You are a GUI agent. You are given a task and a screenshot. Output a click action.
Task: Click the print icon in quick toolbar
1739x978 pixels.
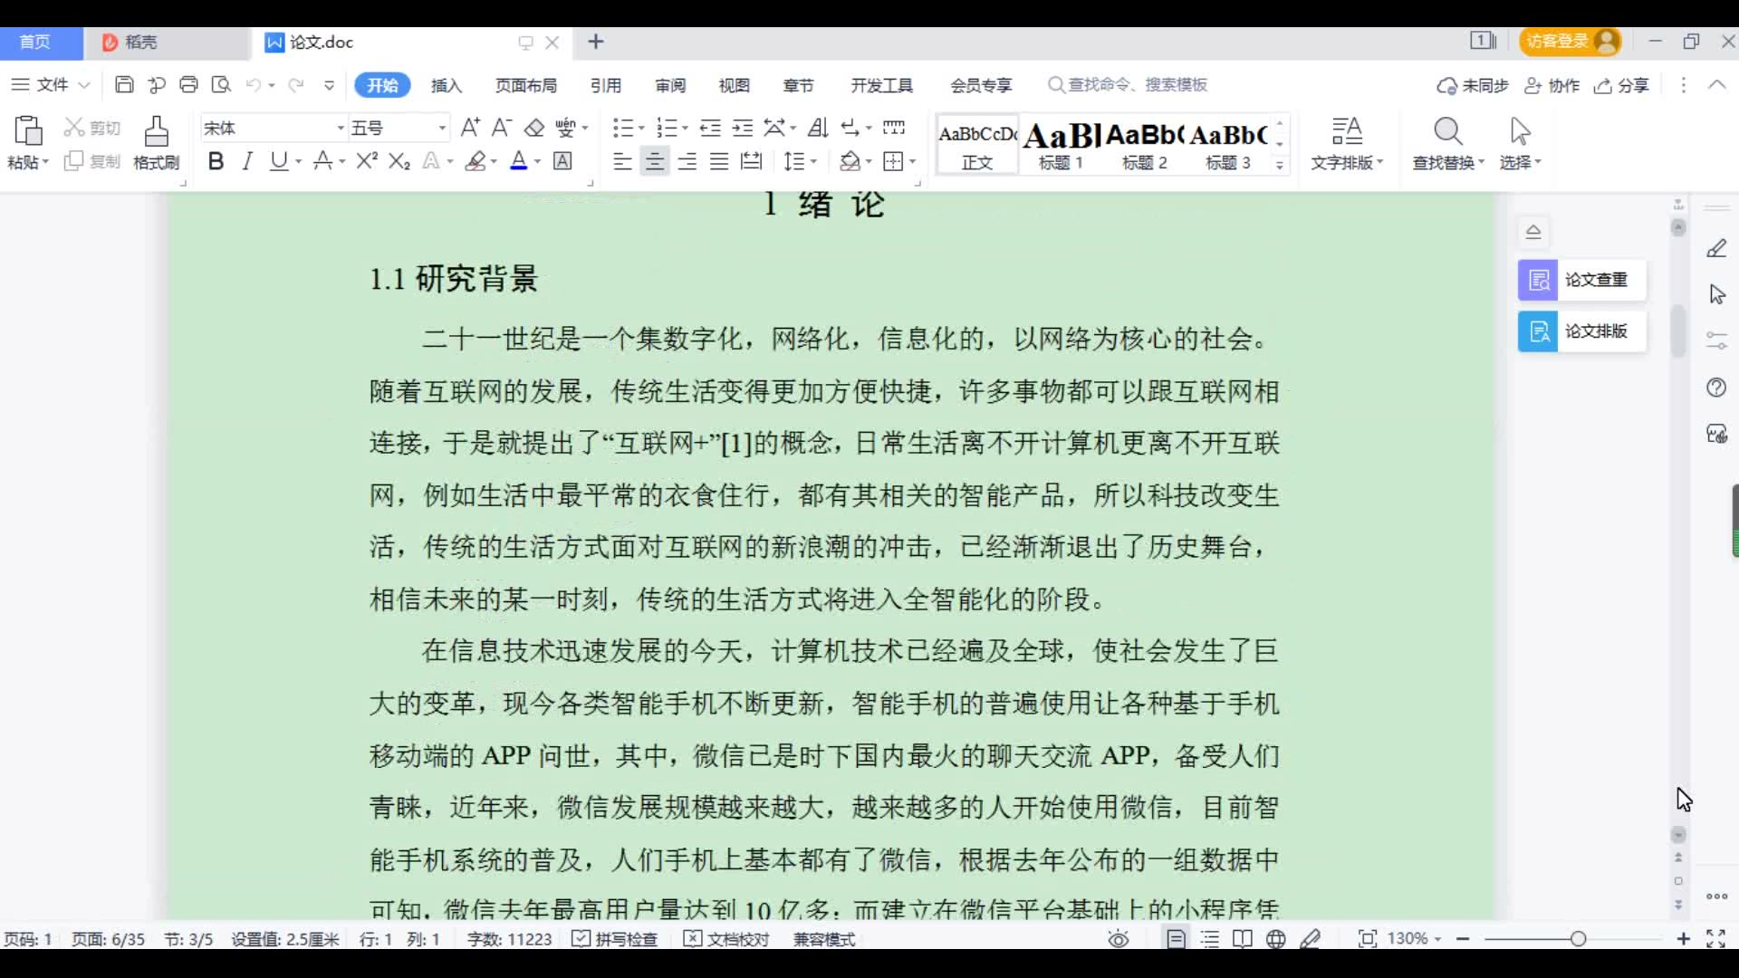coord(188,85)
